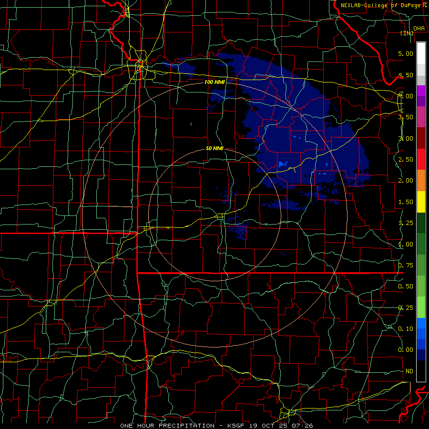Click the ONE HOUR PRECIPITATION caption
Screen dimensions: 429x429
[167, 426]
